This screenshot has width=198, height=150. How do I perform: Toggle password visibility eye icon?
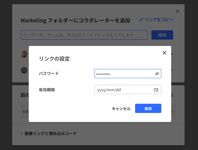point(157,74)
